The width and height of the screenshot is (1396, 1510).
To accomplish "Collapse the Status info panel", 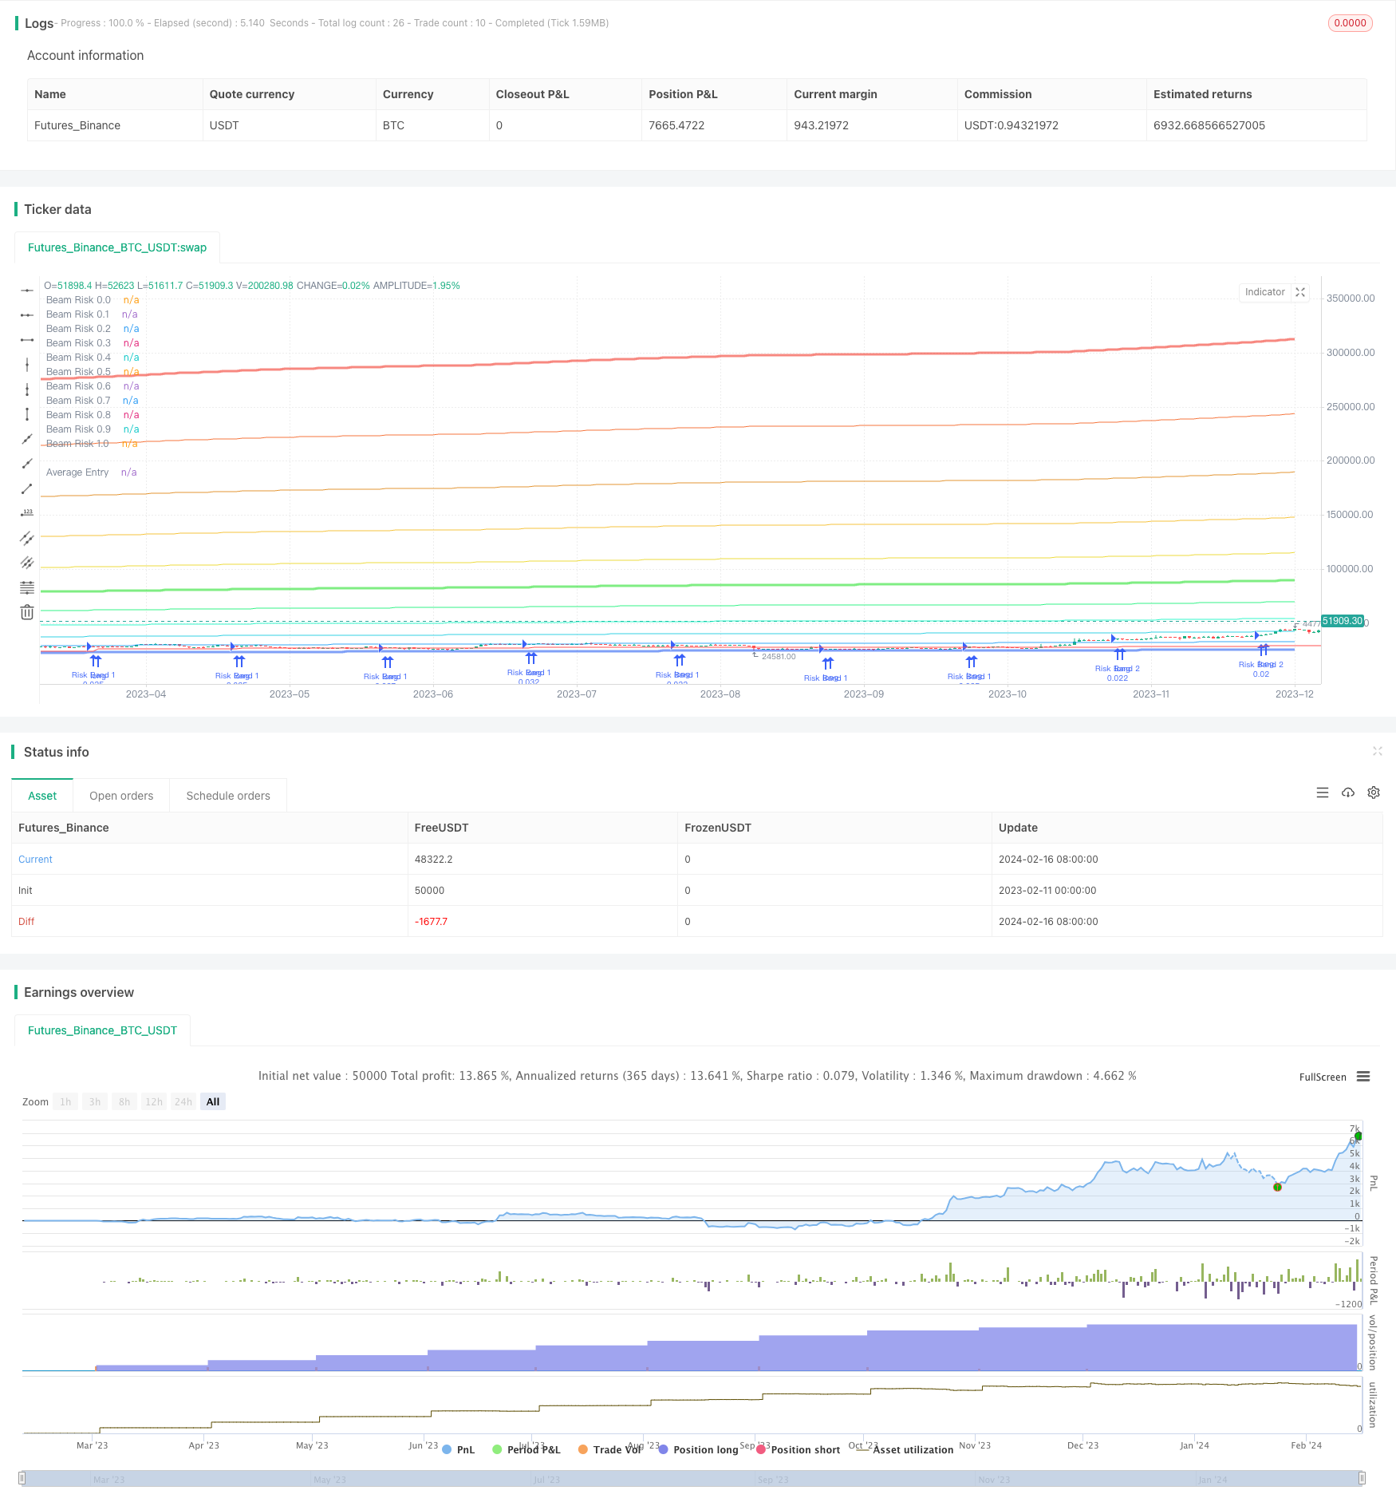I will pos(1378,751).
